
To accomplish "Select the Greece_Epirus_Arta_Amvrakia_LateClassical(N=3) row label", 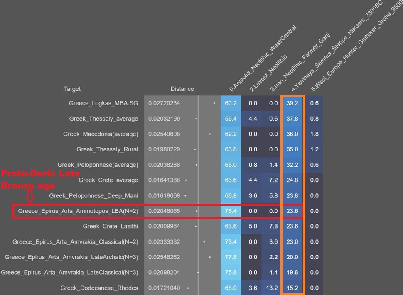I will (69, 273).
